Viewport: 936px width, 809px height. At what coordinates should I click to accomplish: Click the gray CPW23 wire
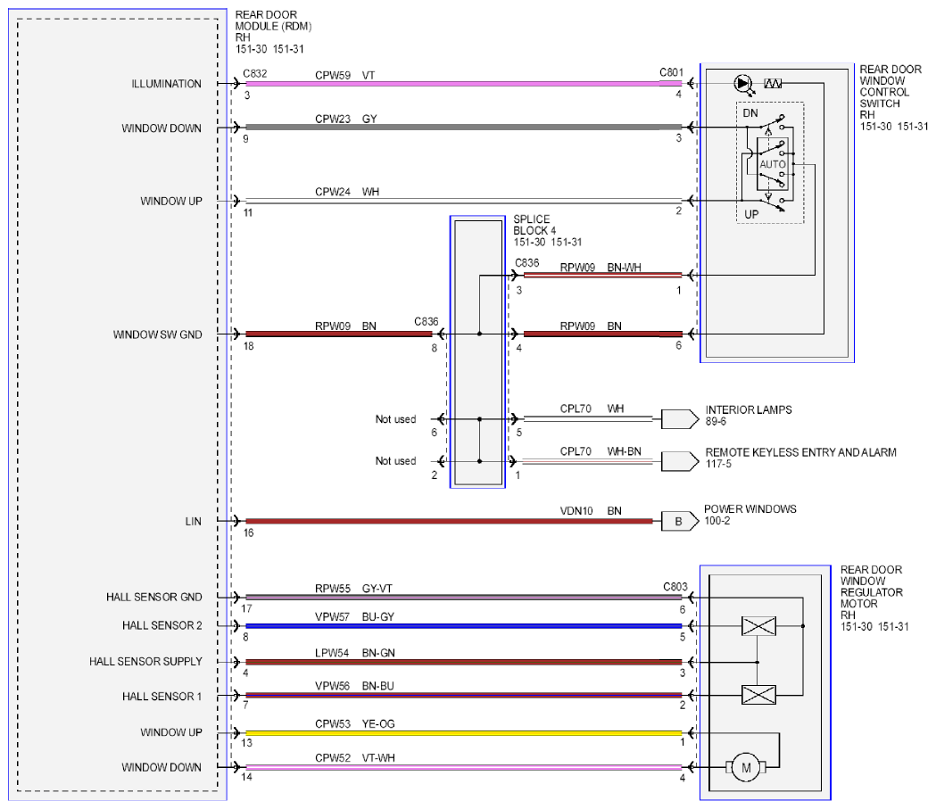[463, 127]
